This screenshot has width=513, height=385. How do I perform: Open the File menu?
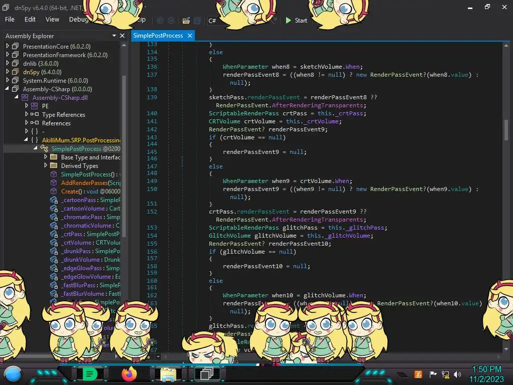(x=10, y=20)
